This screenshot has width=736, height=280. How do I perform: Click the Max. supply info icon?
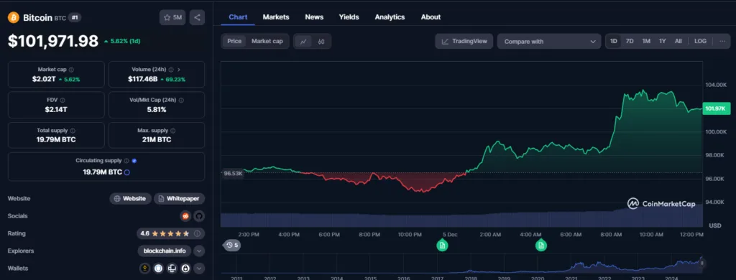[172, 131]
